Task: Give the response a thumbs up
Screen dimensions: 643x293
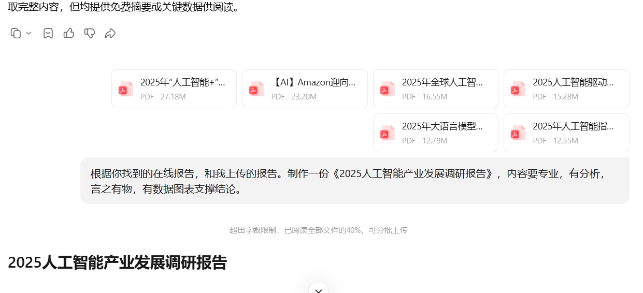Action: (x=69, y=33)
